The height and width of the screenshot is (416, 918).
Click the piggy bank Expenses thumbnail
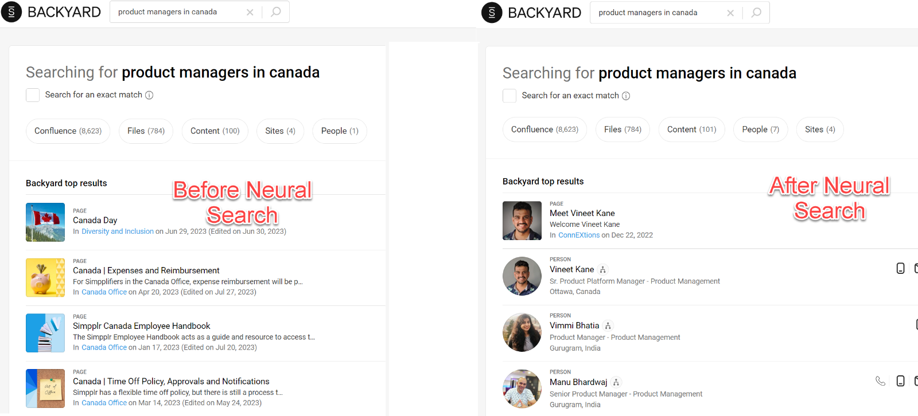(x=45, y=277)
